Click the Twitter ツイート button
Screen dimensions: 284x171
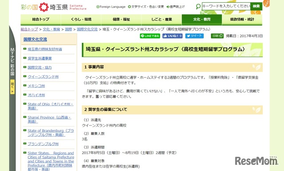[x=194, y=36]
